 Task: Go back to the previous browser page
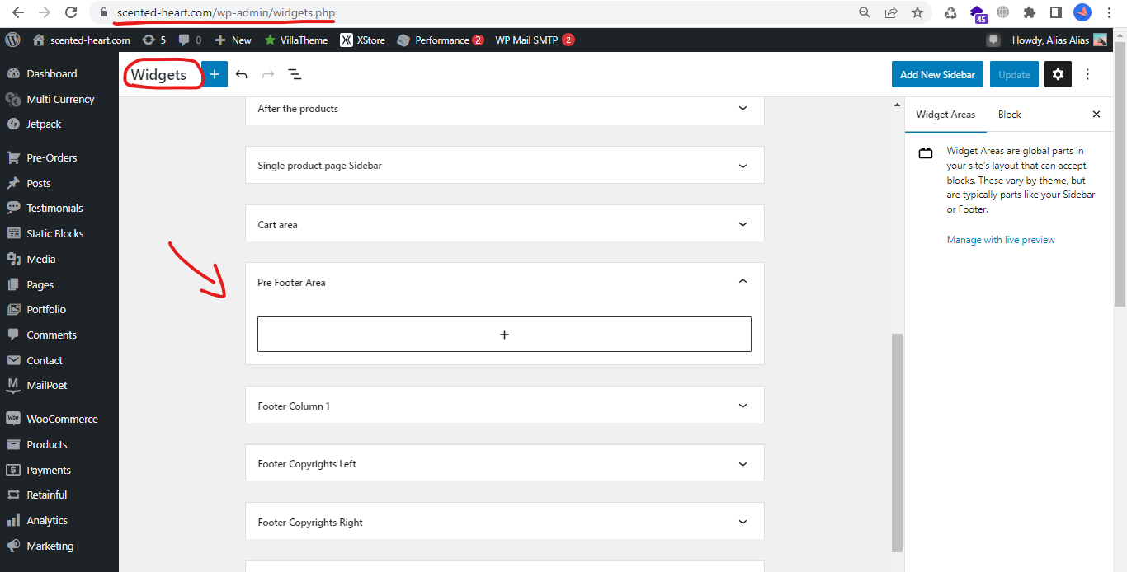tap(17, 12)
